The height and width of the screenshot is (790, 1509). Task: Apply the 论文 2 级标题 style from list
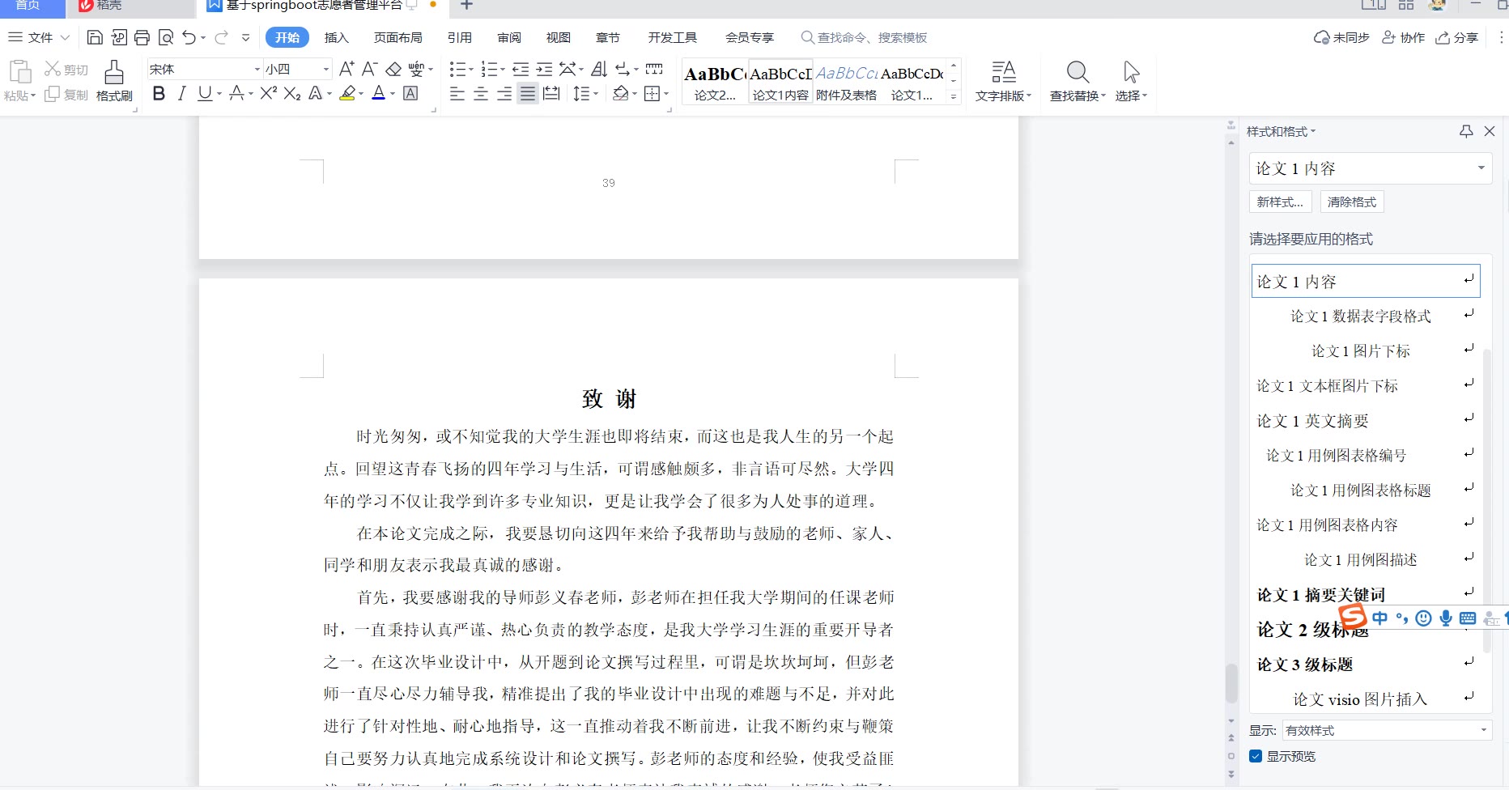(x=1365, y=629)
